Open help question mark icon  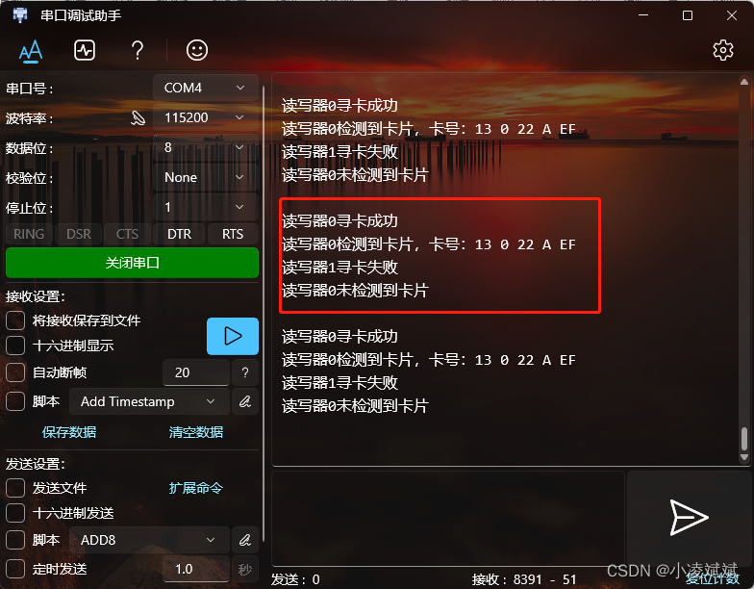click(137, 50)
